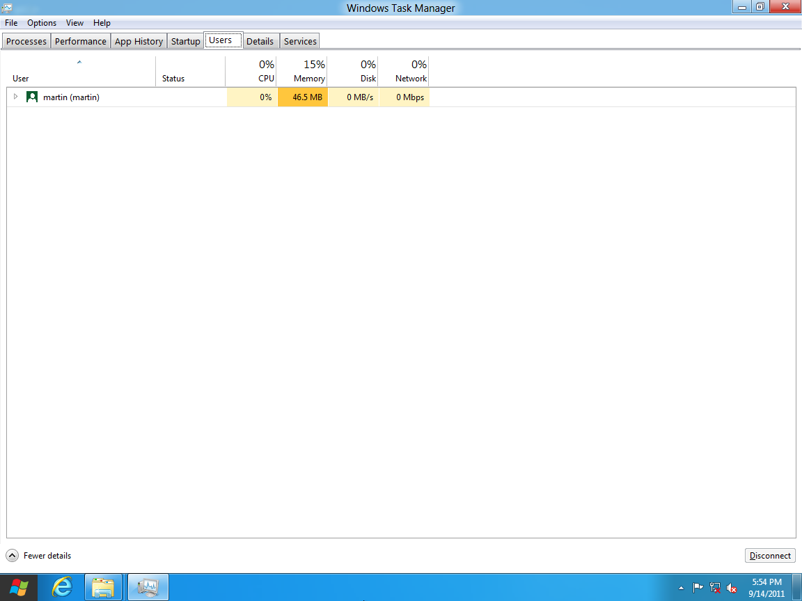
Task: Open the Help menu
Action: [x=102, y=23]
